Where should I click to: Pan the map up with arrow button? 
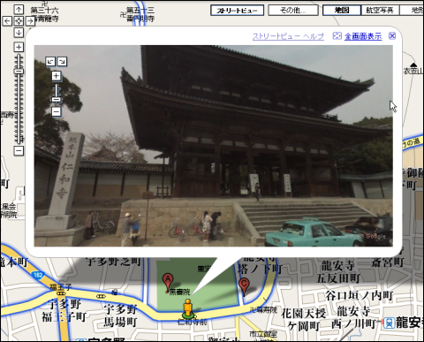point(19,10)
